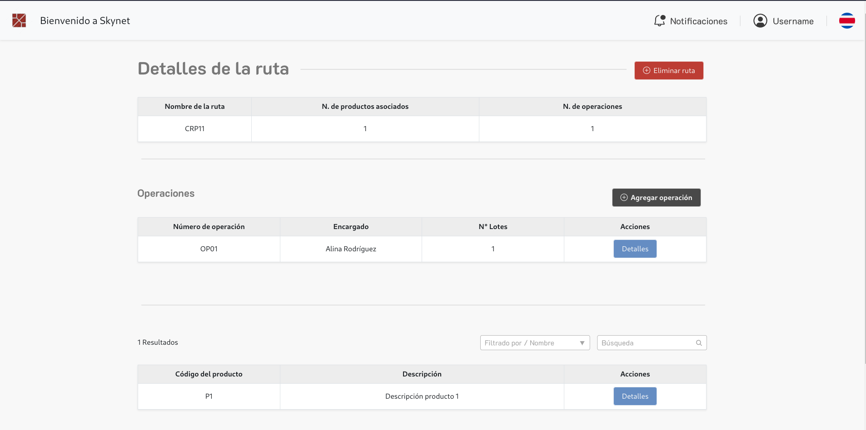Screen dimensions: 866x430
Task: Select the CRP11 route name cell
Action: pos(194,129)
